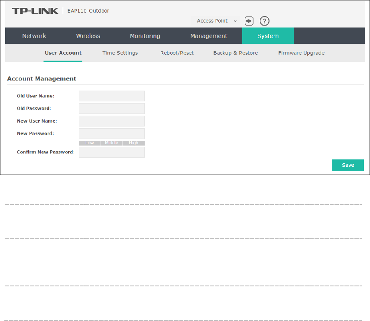Open Backup & Restore subtab
Screen dimensions: 370x321
coord(235,53)
